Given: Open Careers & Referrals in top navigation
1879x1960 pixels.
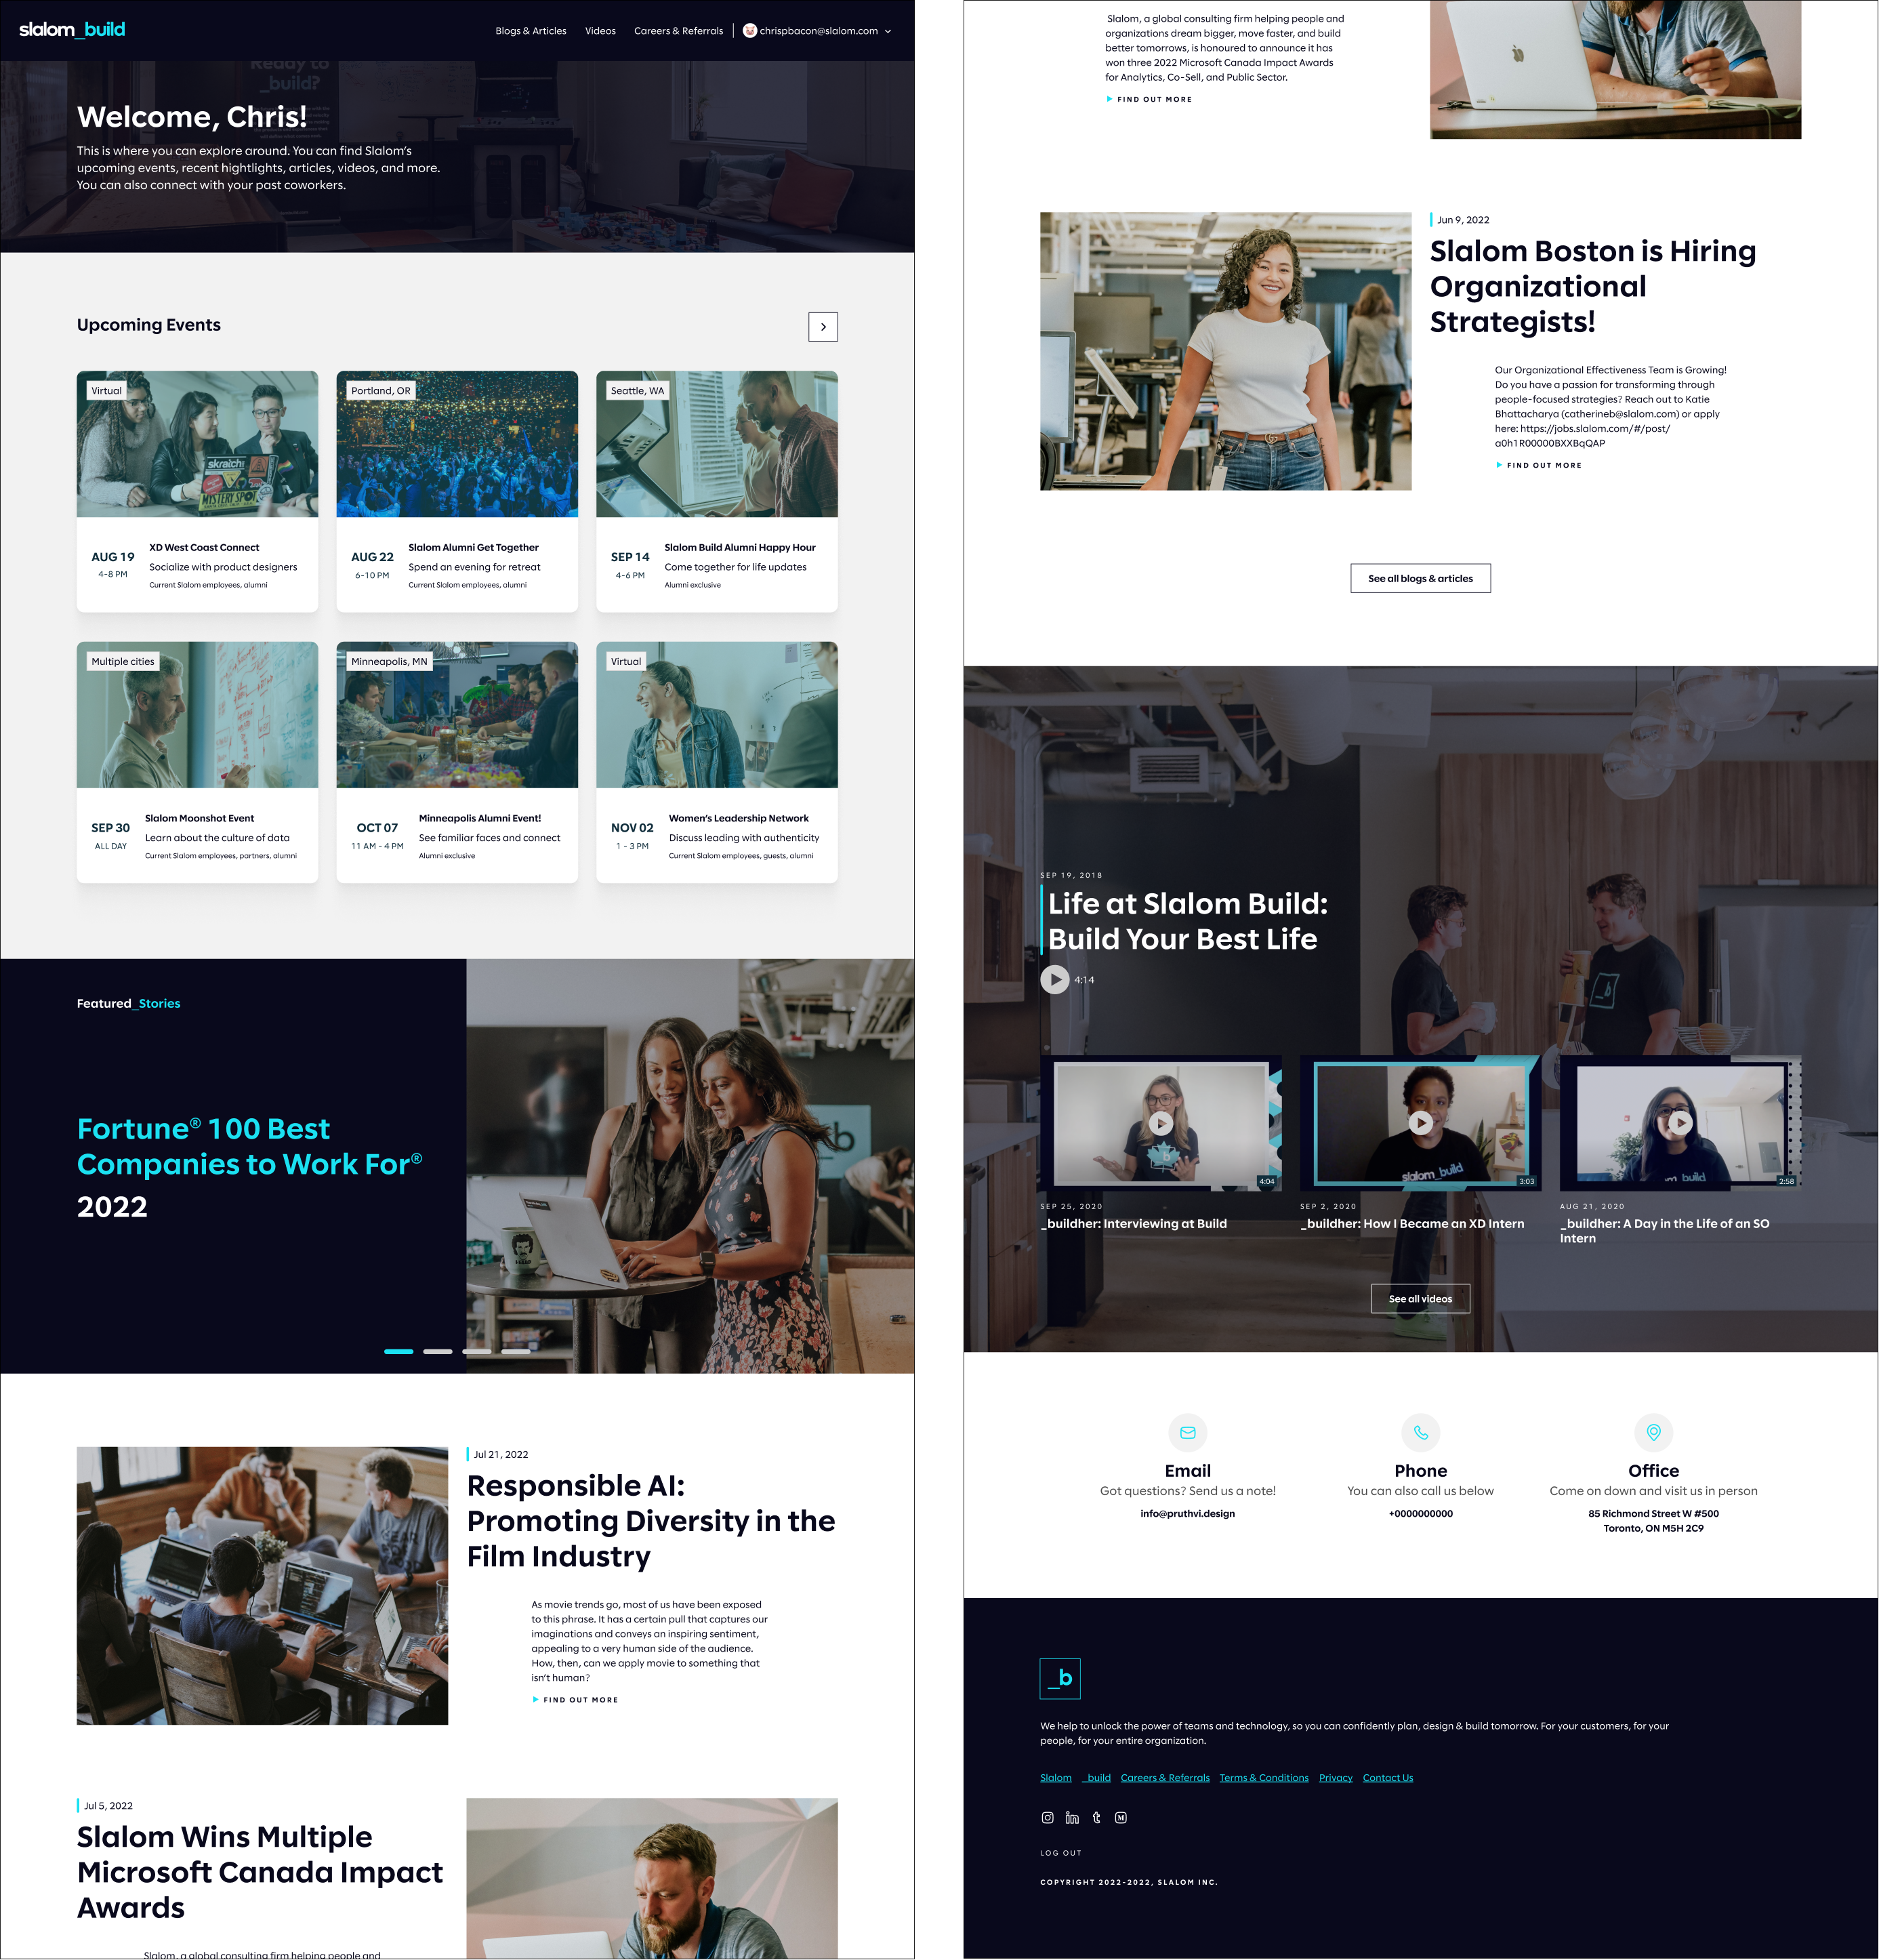Looking at the screenshot, I should [x=678, y=31].
